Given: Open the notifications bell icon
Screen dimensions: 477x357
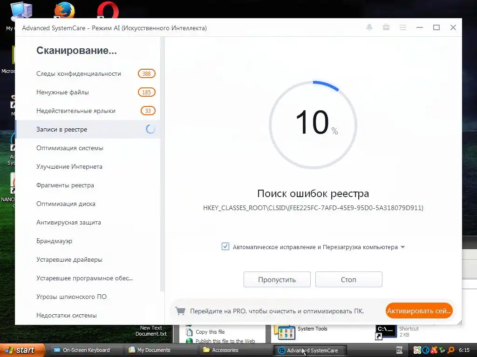Looking at the screenshot, I should pyautogui.click(x=369, y=27).
